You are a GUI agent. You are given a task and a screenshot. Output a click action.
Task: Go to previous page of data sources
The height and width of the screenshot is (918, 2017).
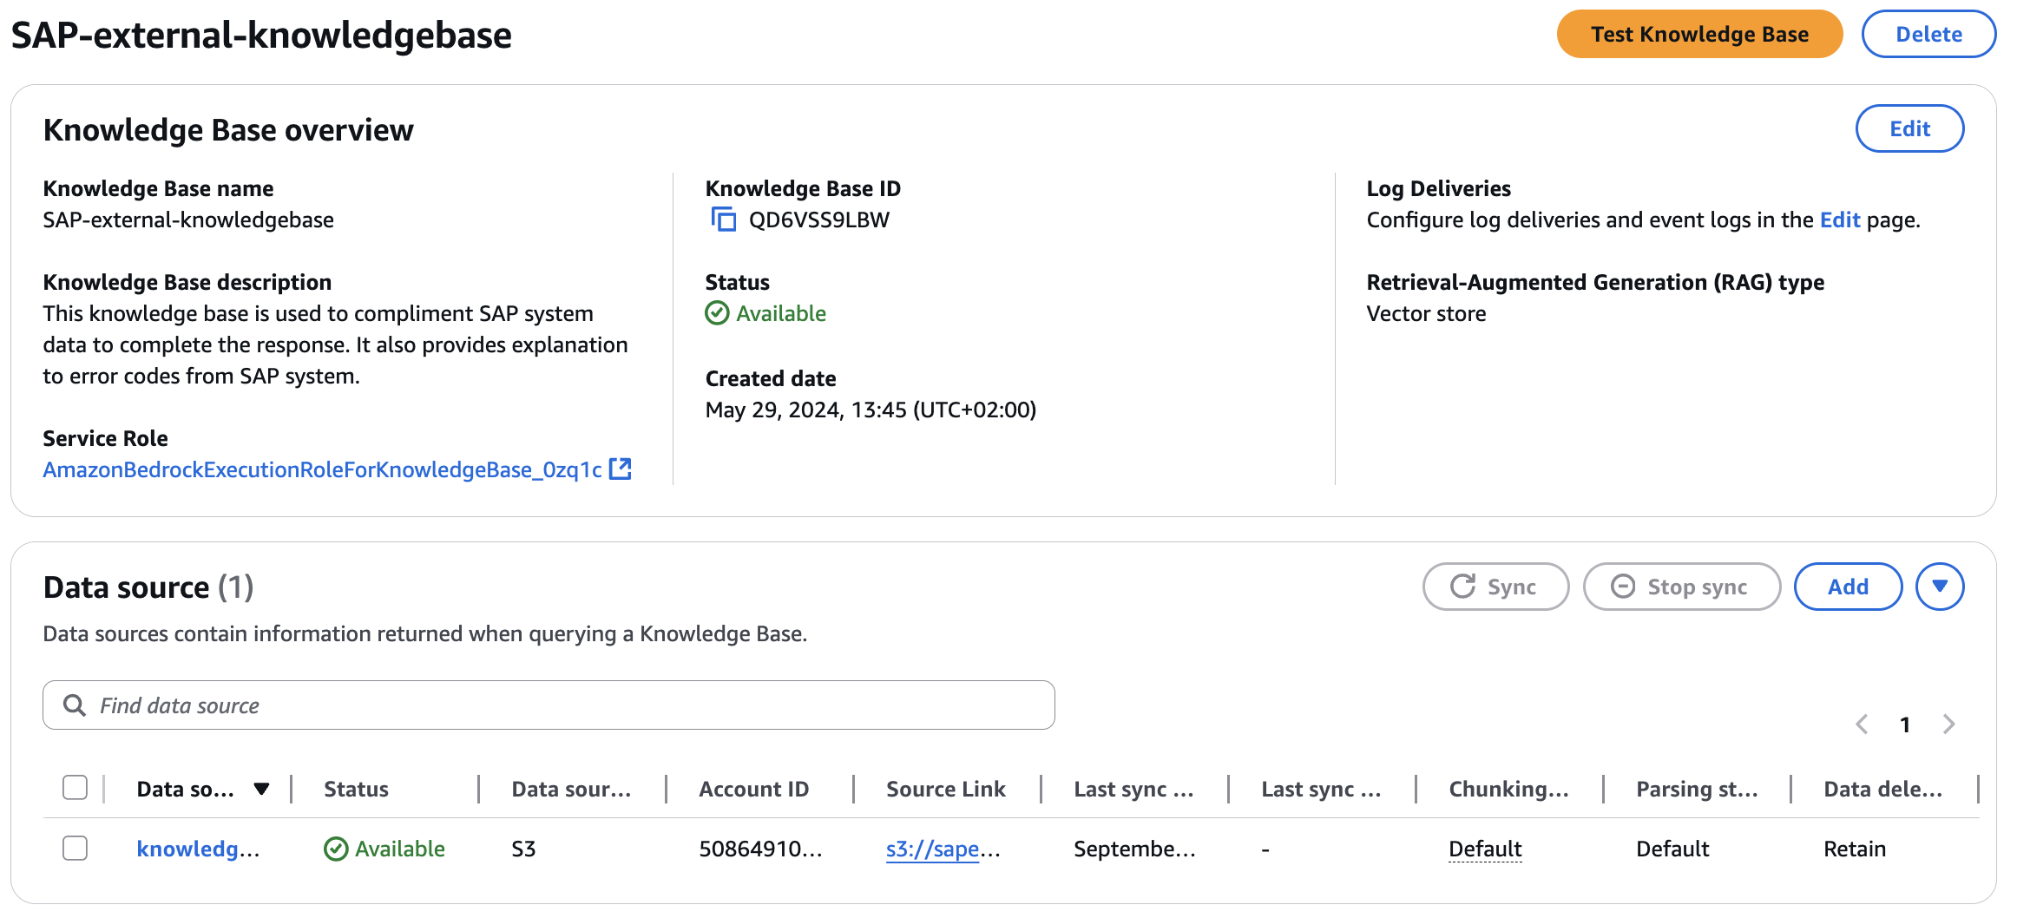pos(1862,725)
